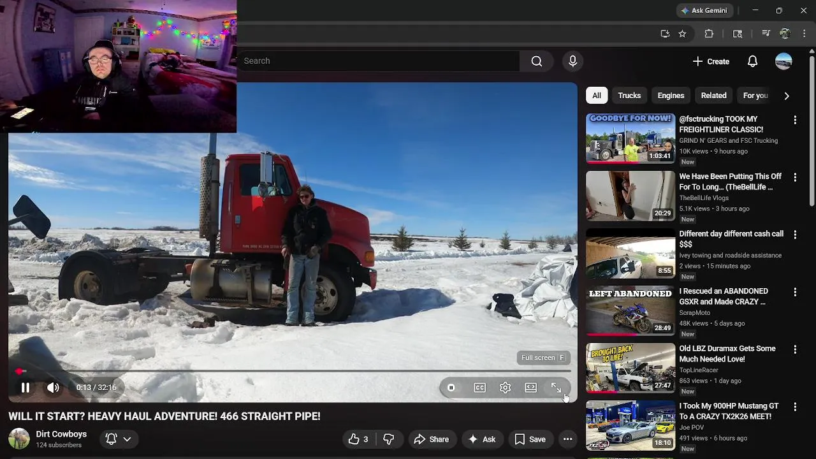Enter full screen with the player button
This screenshot has width=816, height=459.
click(556, 388)
